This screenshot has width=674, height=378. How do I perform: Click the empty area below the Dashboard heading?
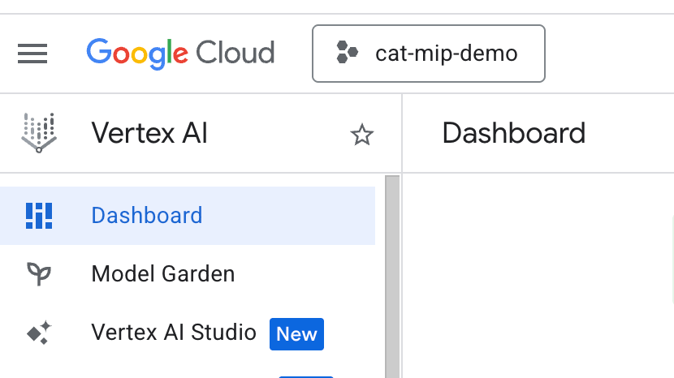[x=536, y=276]
